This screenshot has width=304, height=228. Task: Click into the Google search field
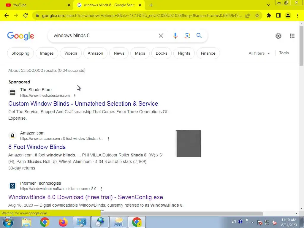click(x=105, y=36)
